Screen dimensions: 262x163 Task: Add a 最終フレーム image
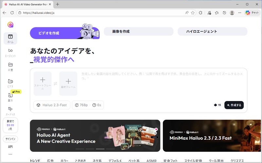(x=68, y=84)
